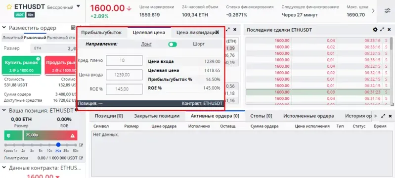
Task: Click the 25x leverage slider handle
Action: 58,145
